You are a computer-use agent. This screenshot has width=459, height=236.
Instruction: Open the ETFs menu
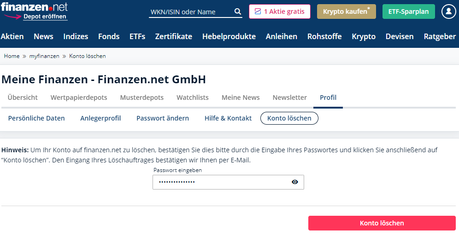tap(137, 36)
